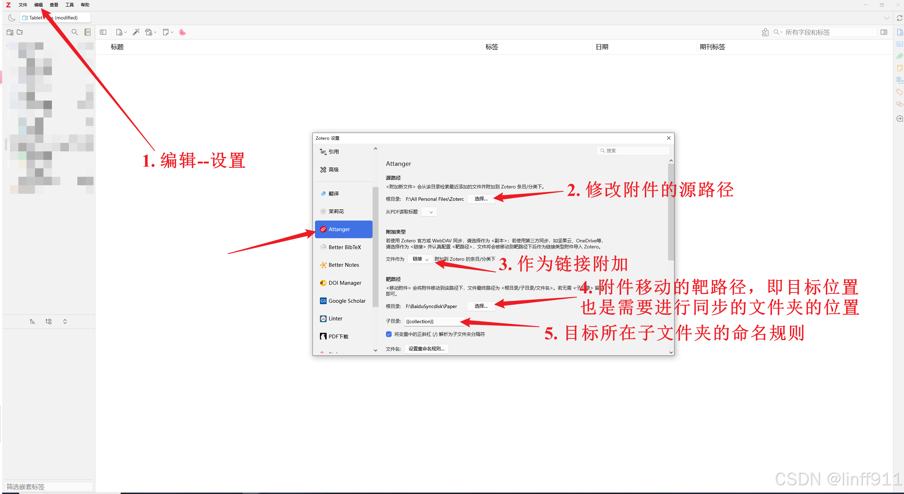Click the sync refresh icon top right
Viewport: 904px width, 494px height.
tap(899, 18)
